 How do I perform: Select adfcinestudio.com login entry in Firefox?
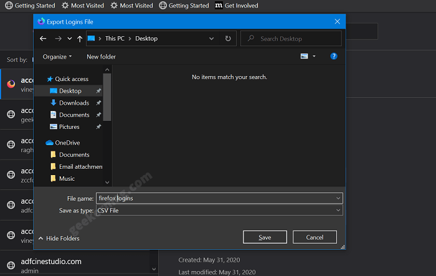click(75, 265)
